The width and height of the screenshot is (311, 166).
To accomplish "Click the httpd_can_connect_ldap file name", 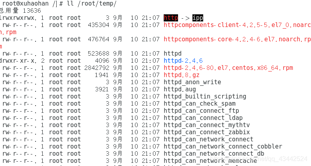I will (x=203, y=118).
